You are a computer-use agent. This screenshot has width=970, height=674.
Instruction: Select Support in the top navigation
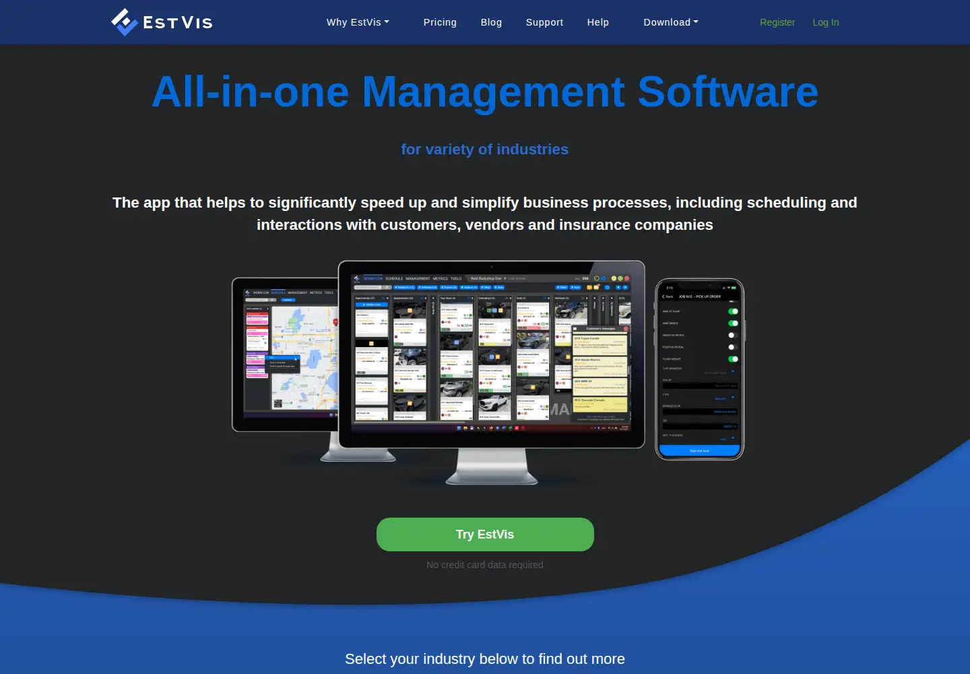coord(544,22)
